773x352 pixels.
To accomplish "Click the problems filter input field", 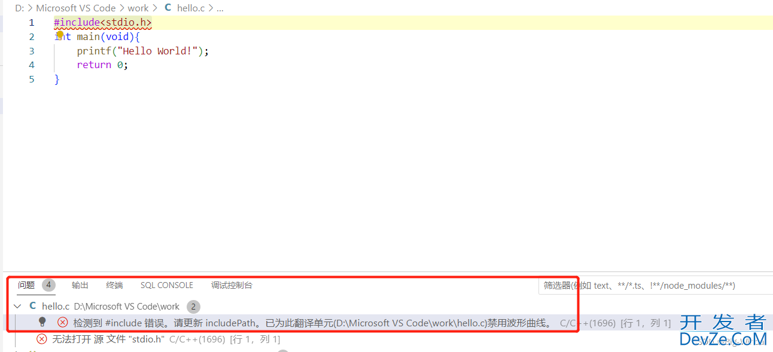I will tap(656, 286).
